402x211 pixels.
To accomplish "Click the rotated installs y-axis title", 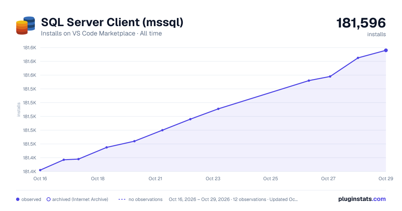I will (x=19, y=110).
